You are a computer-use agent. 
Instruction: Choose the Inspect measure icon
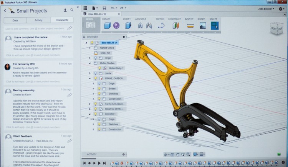click(190, 26)
